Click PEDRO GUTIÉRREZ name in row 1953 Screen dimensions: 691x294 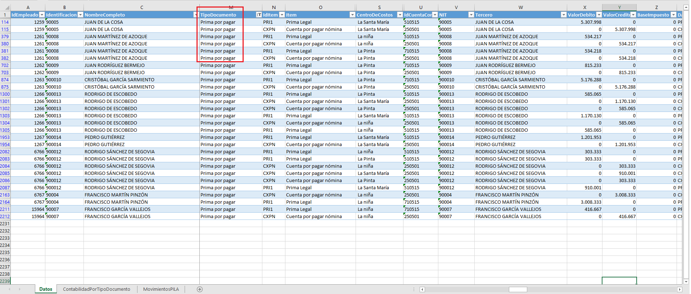click(x=104, y=137)
